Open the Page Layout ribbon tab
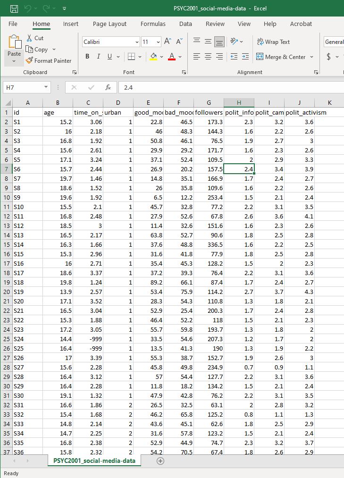Screen dimensions: 344x478 [x=109, y=24]
